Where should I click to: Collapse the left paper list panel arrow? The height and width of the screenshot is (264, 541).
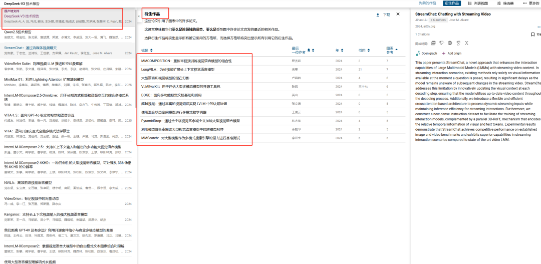pyautogui.click(x=138, y=16)
